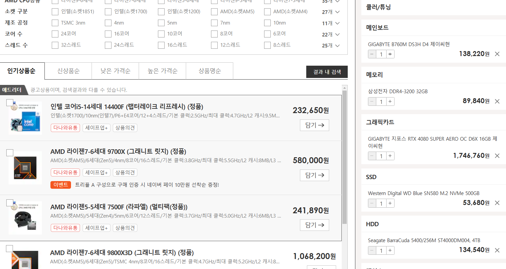Click 결과 내 검색 button
The height and width of the screenshot is (269, 506).
tap(327, 72)
